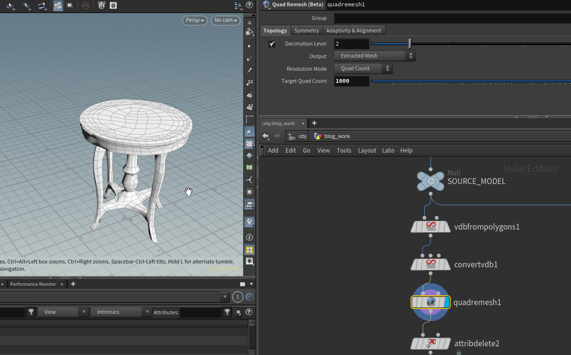The width and height of the screenshot is (571, 355).
Task: Open the Persp viewport dropdown
Action: coord(195,20)
